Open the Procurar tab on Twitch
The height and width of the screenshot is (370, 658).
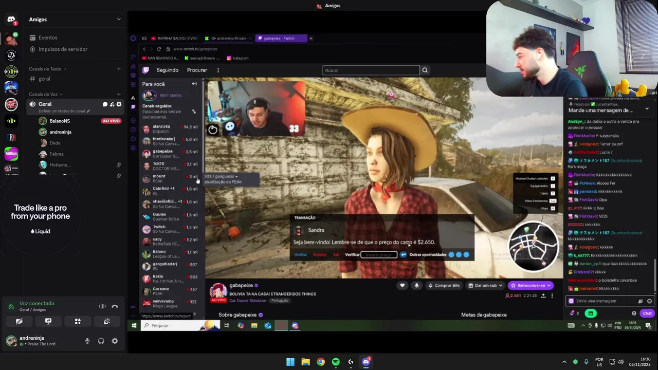click(197, 70)
